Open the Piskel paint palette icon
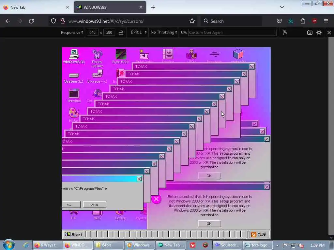The width and height of the screenshot is (334, 250). pyautogui.click(x=74, y=115)
